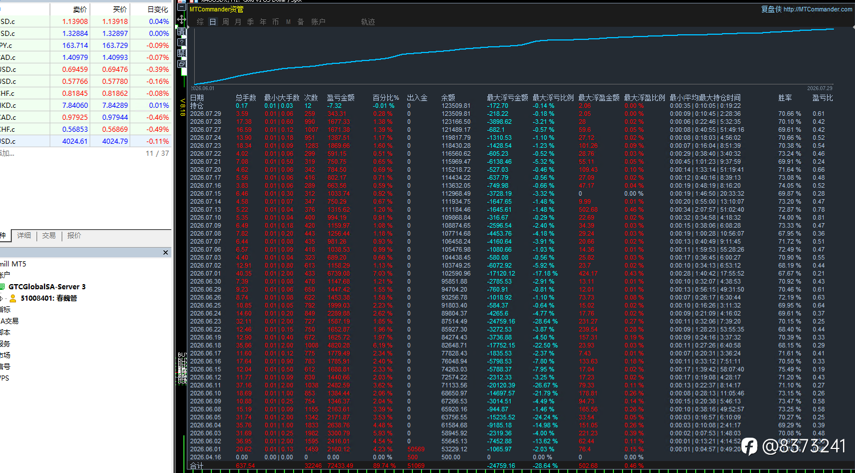The height and width of the screenshot is (473, 855).
Task: Click the 日期 column header
Action: (x=197, y=98)
